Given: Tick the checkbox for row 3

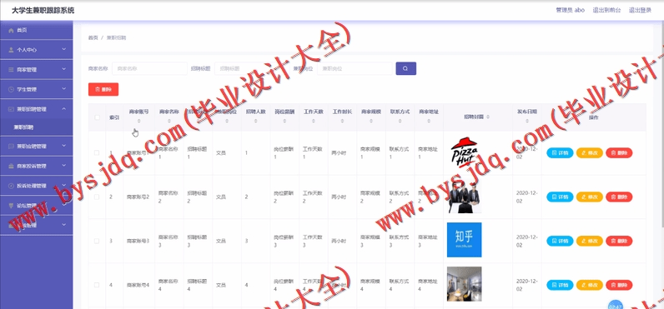Looking at the screenshot, I should click(x=97, y=241).
